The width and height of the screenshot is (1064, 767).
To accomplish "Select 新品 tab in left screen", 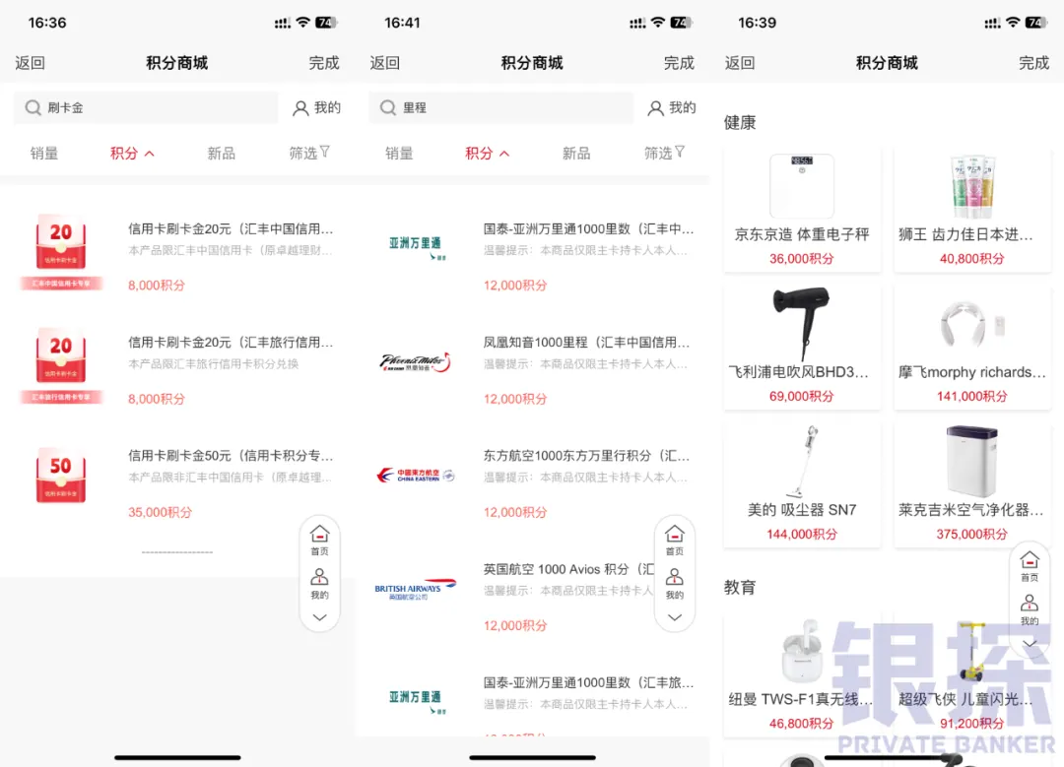I will (x=222, y=154).
